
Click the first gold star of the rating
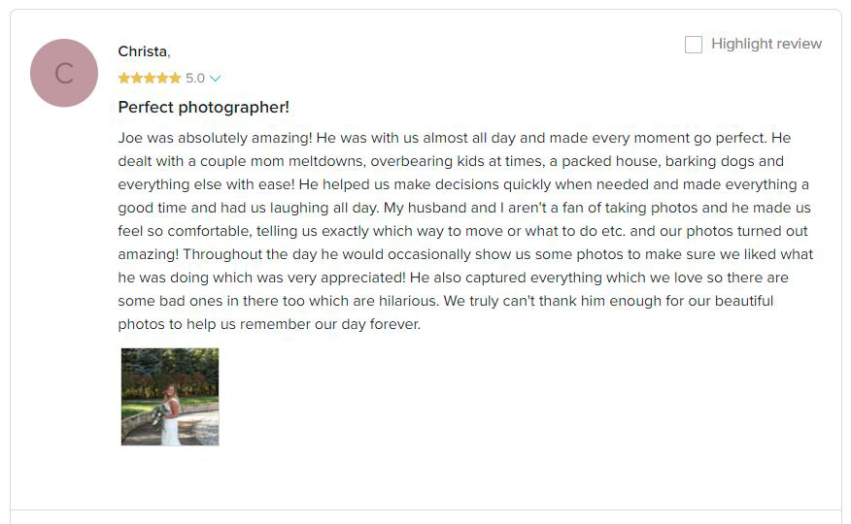pyautogui.click(x=124, y=78)
